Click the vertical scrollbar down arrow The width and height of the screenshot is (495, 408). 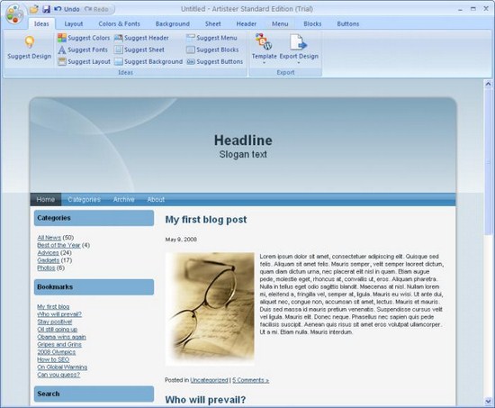[x=488, y=402]
